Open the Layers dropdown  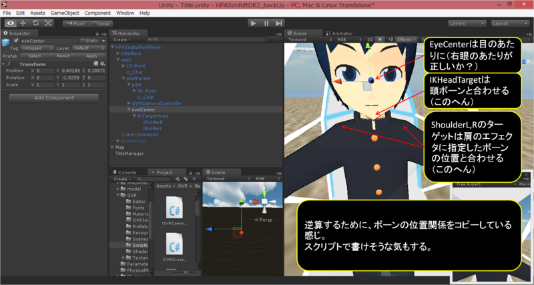467,23
